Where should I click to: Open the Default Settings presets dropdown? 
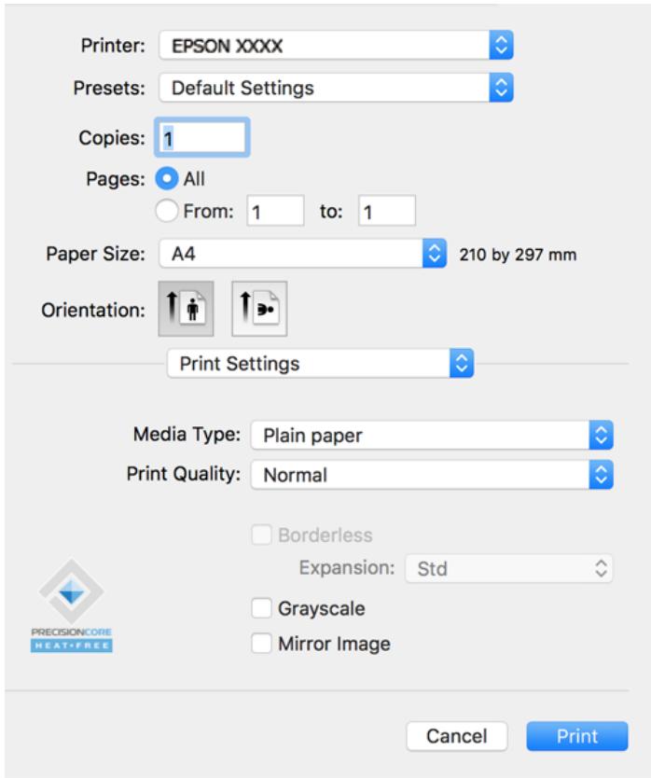click(336, 88)
